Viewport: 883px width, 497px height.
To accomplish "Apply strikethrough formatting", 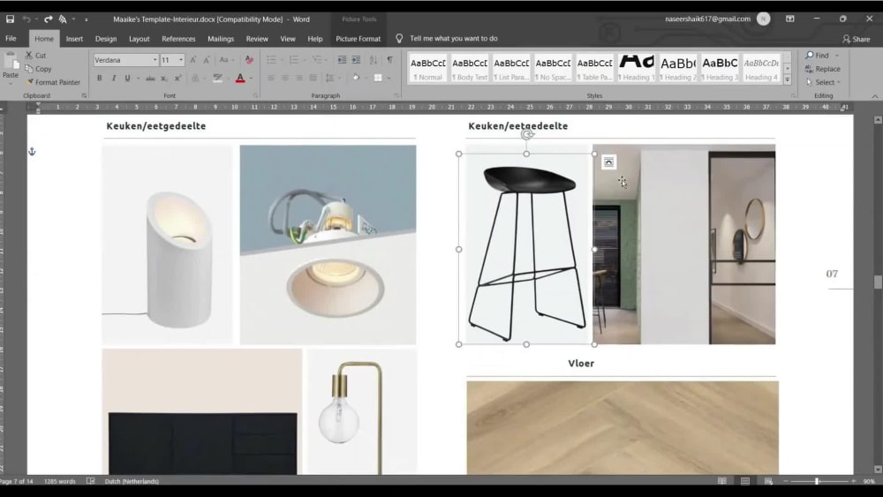I will pos(150,79).
